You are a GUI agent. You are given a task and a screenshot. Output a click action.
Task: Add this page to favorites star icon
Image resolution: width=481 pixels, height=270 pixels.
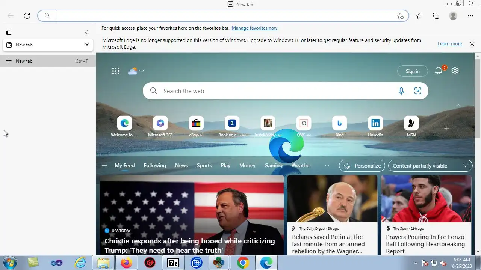click(x=400, y=16)
